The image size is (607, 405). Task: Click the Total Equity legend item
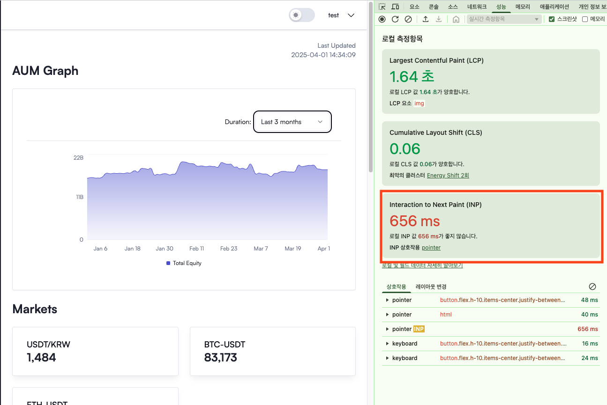(x=184, y=263)
